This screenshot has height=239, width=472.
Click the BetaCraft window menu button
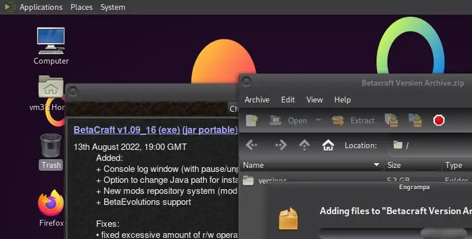[x=72, y=91]
